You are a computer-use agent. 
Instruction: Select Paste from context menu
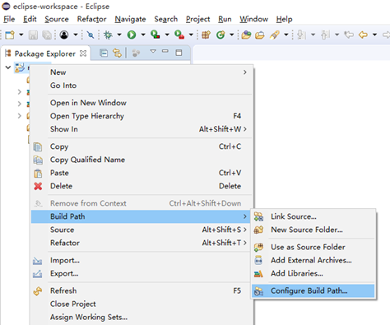click(142, 173)
